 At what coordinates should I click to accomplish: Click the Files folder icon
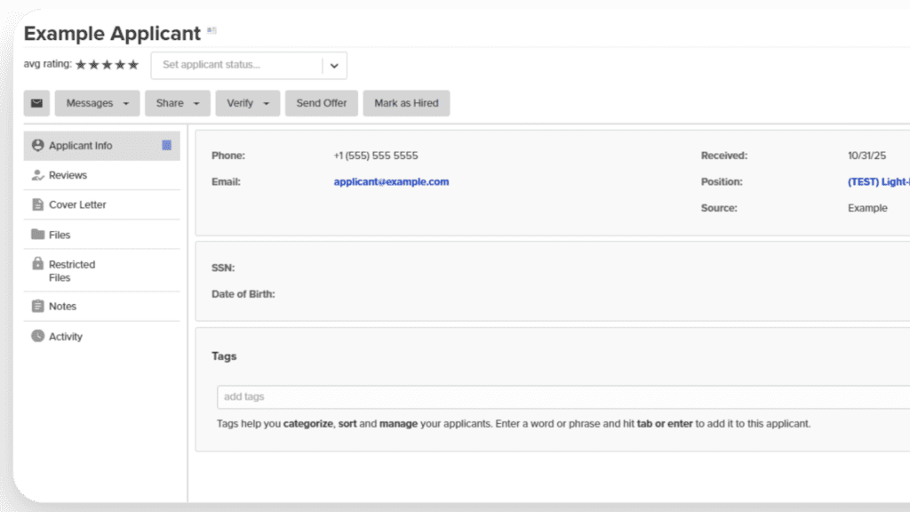[37, 235]
